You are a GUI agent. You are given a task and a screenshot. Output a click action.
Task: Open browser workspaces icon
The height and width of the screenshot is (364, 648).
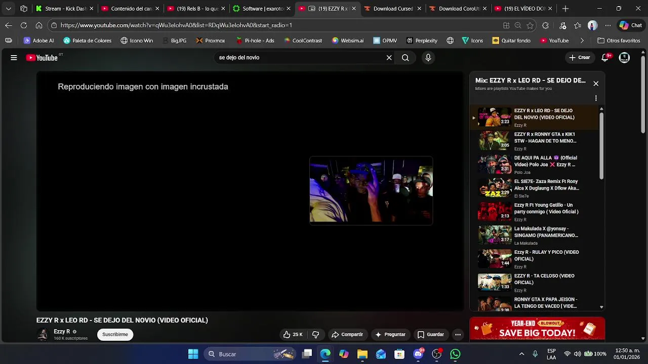coord(24,9)
